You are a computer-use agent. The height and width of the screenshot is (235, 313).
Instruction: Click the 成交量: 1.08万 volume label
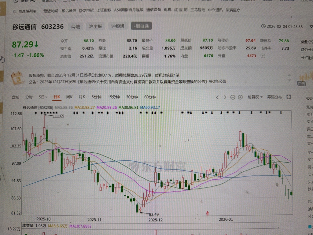(x=34, y=226)
